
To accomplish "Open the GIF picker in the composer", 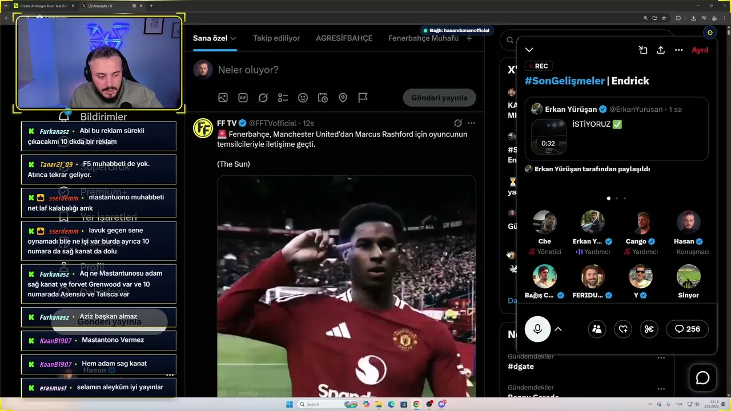I will tap(243, 98).
